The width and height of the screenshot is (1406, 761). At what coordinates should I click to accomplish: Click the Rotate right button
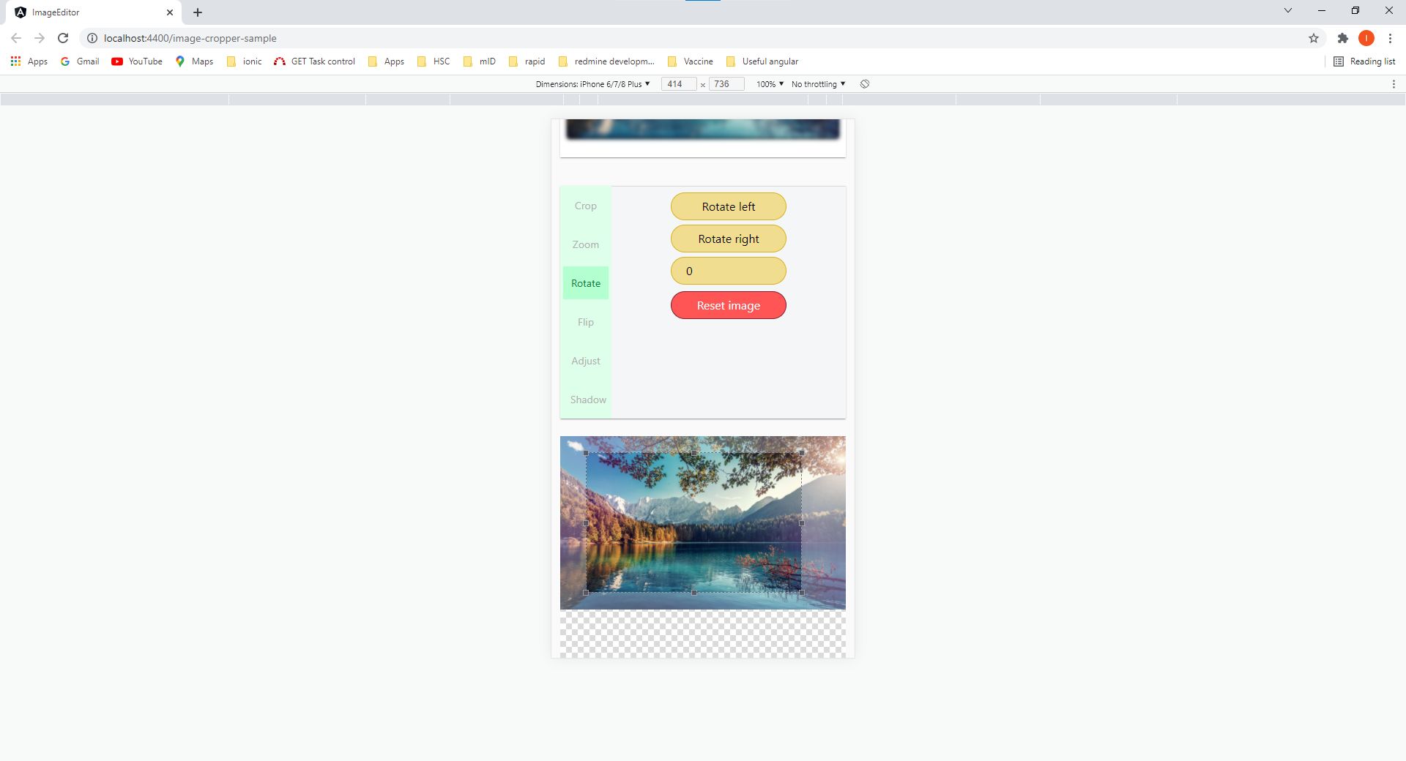coord(729,239)
